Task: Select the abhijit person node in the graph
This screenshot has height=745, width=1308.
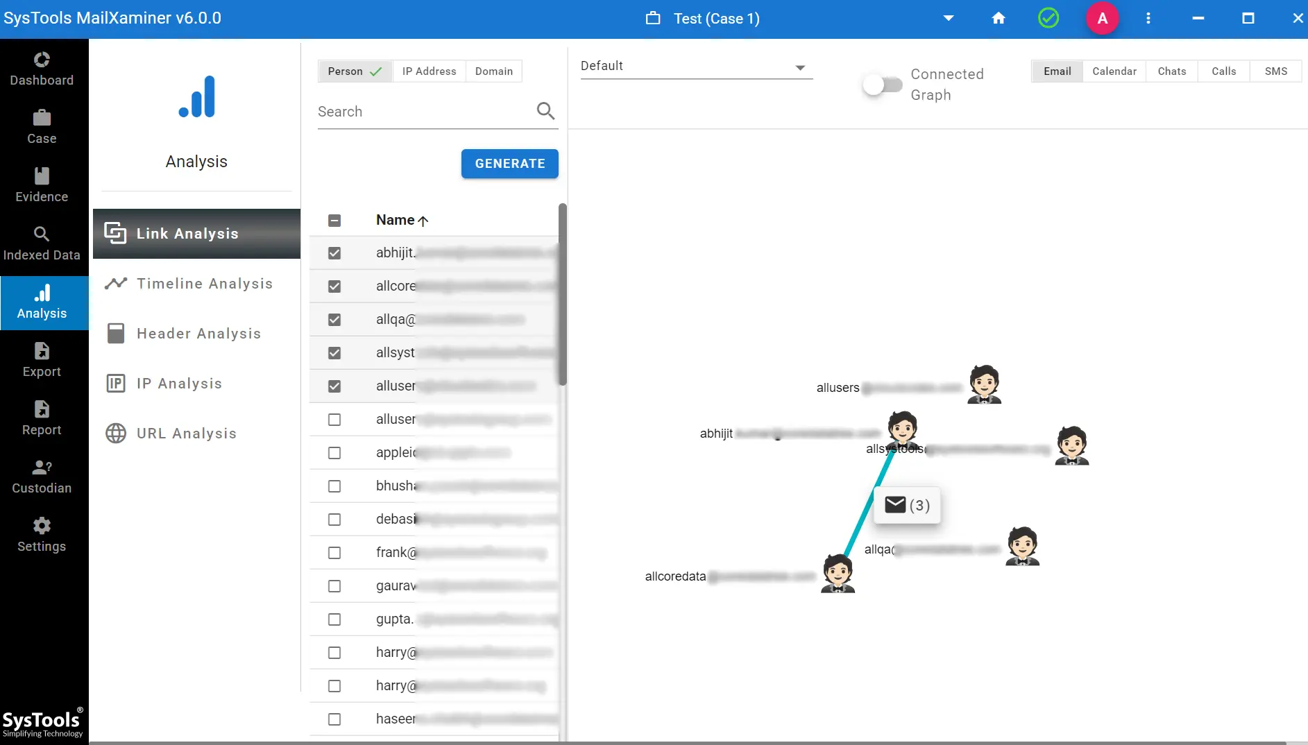Action: 903,429
